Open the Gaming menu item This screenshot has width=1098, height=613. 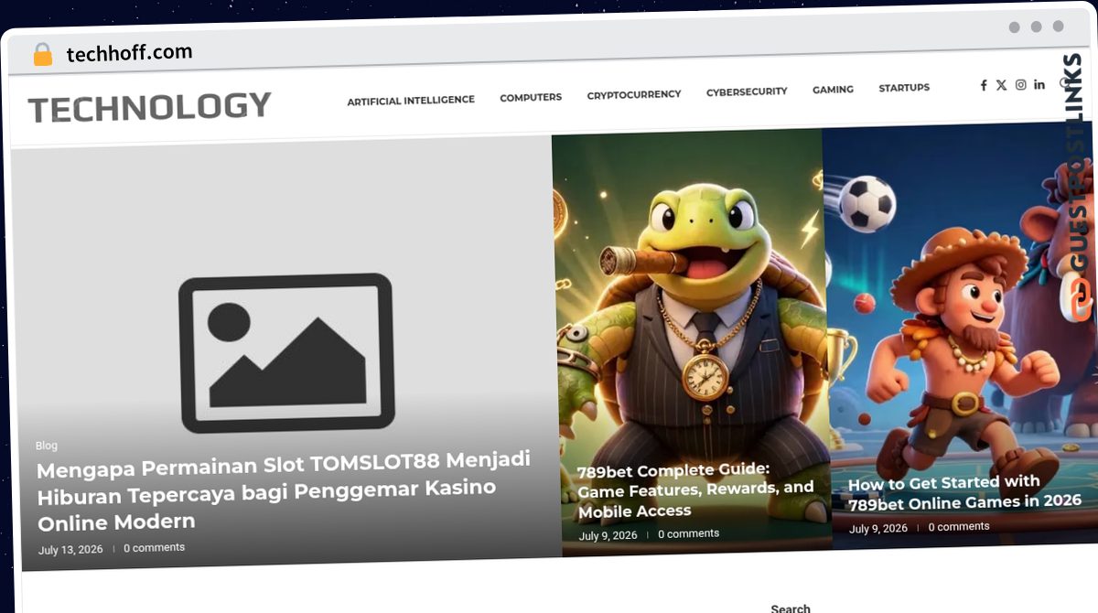(833, 90)
